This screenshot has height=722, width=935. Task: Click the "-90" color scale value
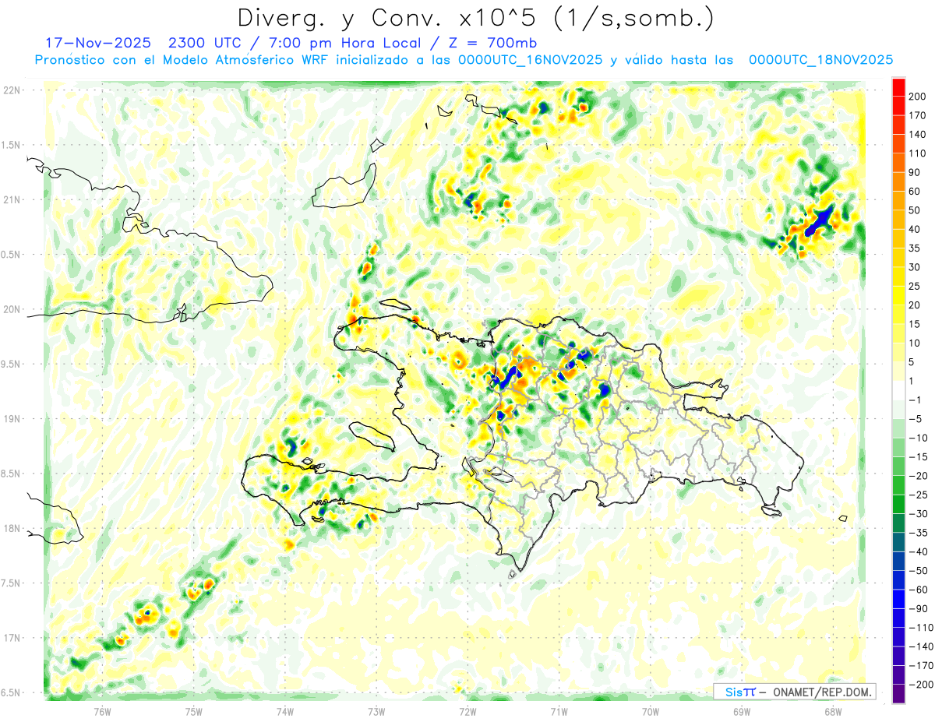[x=918, y=609]
